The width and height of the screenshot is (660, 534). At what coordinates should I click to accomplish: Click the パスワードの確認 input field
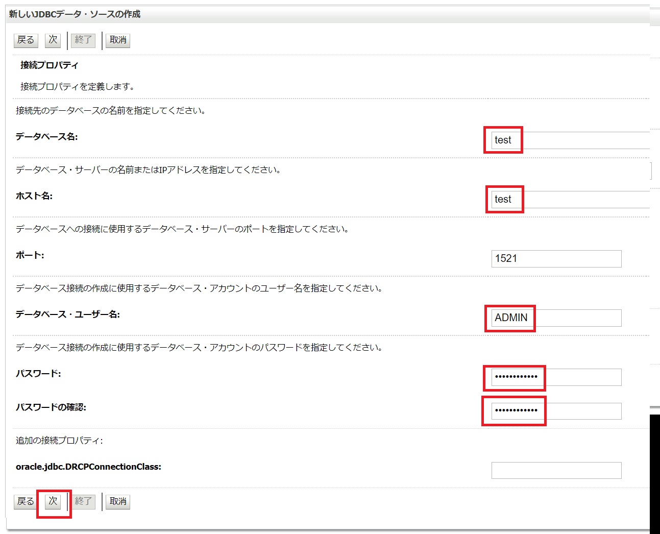click(x=556, y=411)
